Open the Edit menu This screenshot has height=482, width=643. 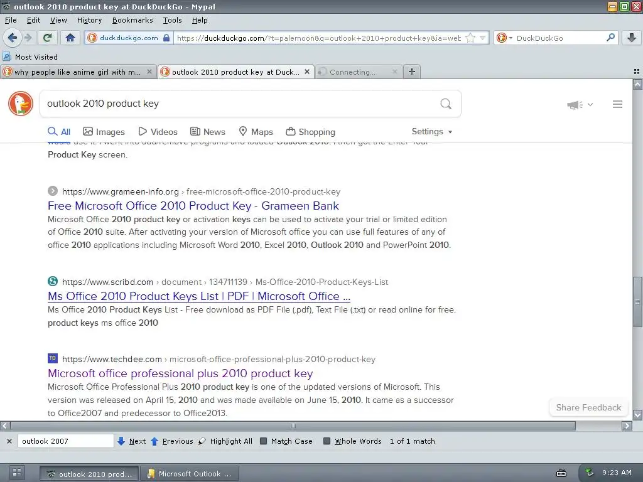(x=33, y=20)
